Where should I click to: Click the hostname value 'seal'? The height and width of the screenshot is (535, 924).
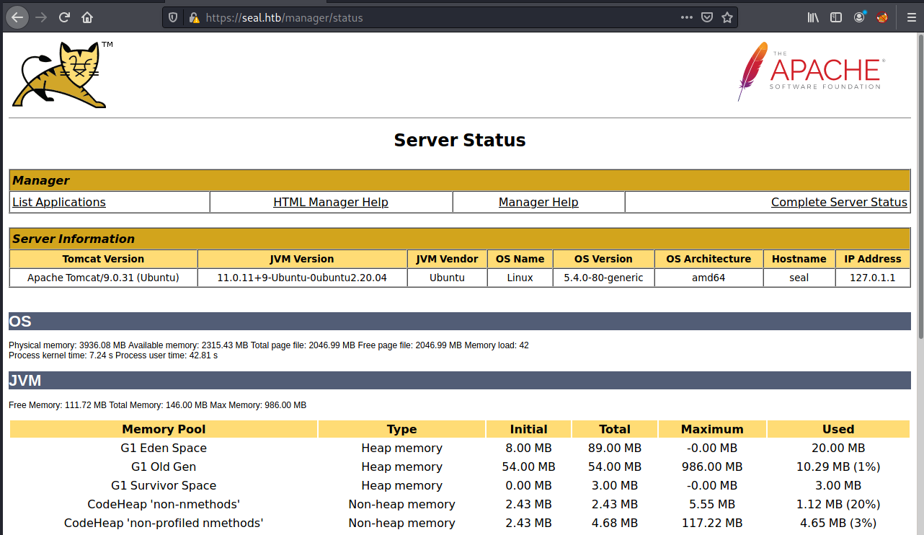(x=799, y=277)
